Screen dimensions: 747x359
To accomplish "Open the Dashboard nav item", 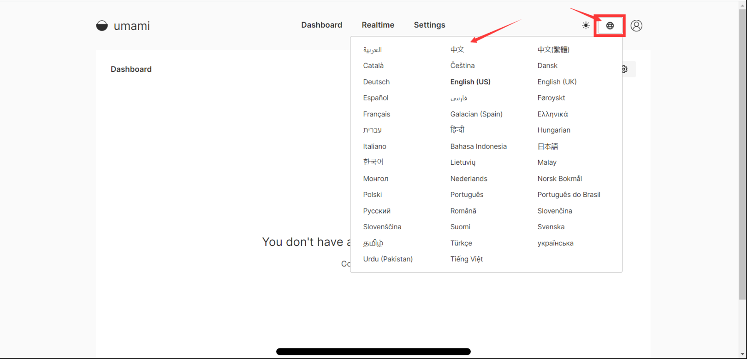I will point(321,25).
